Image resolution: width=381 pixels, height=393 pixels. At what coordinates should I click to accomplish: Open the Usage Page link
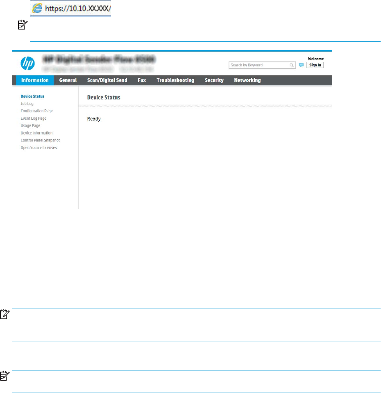(x=30, y=125)
